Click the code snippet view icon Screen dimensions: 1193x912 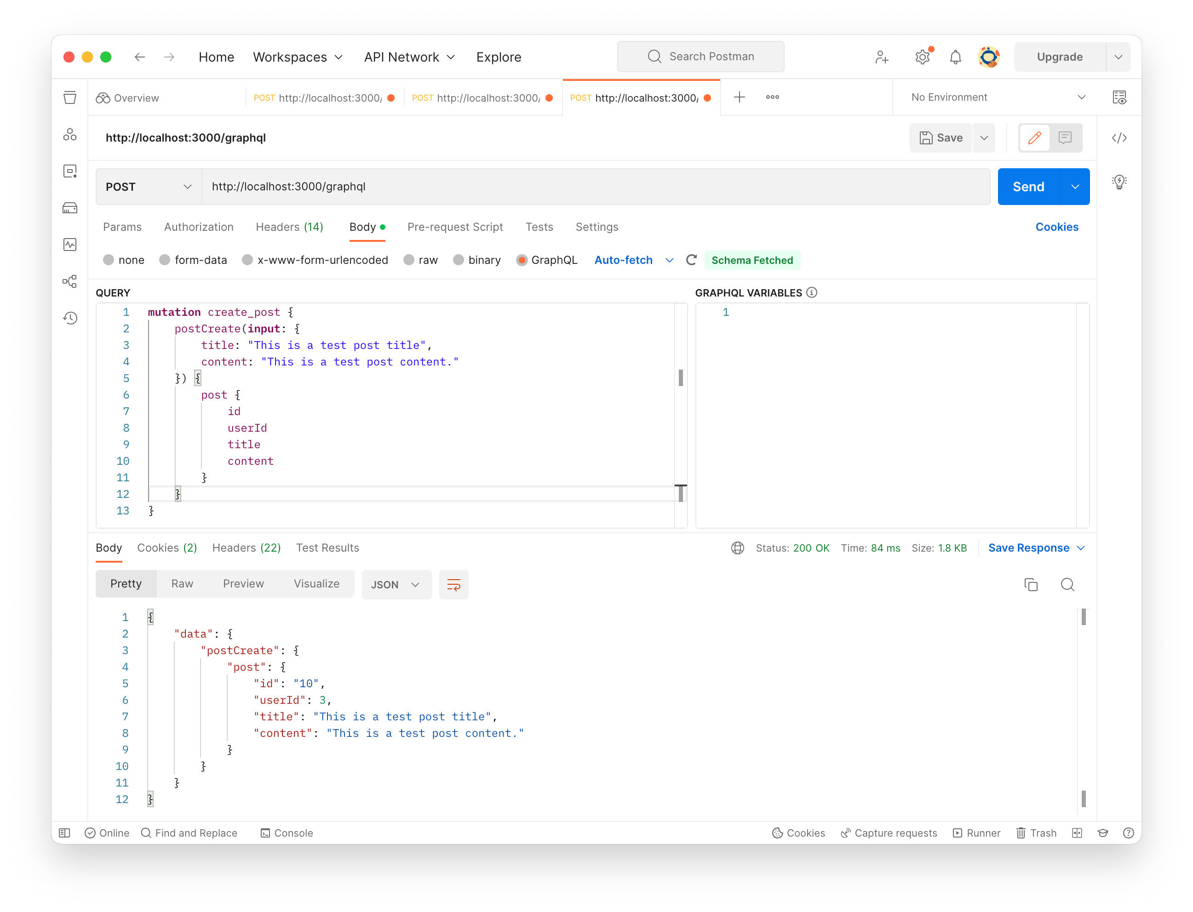[1119, 137]
